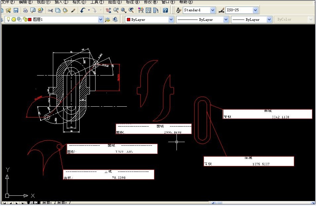
Task: Open the 修改(M) menu
Action: [x=150, y=2]
